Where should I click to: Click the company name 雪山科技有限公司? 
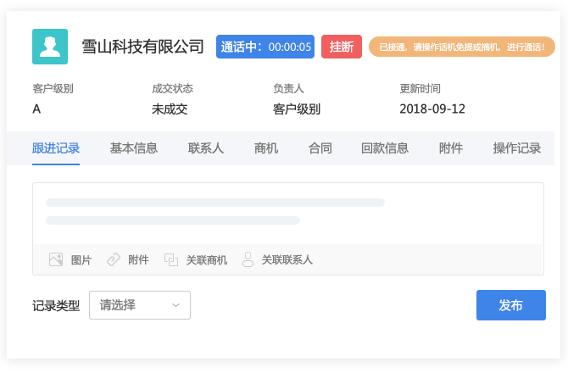click(143, 47)
